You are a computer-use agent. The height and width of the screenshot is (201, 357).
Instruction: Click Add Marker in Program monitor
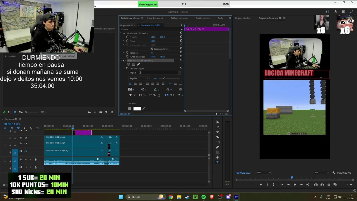tap(261, 185)
